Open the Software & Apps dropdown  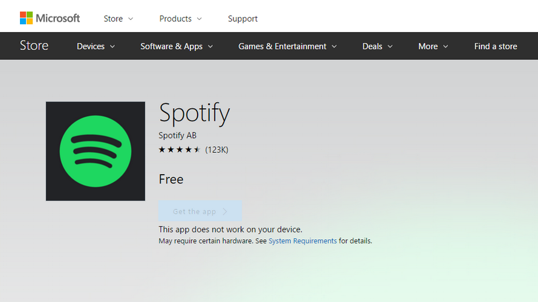[x=176, y=47]
